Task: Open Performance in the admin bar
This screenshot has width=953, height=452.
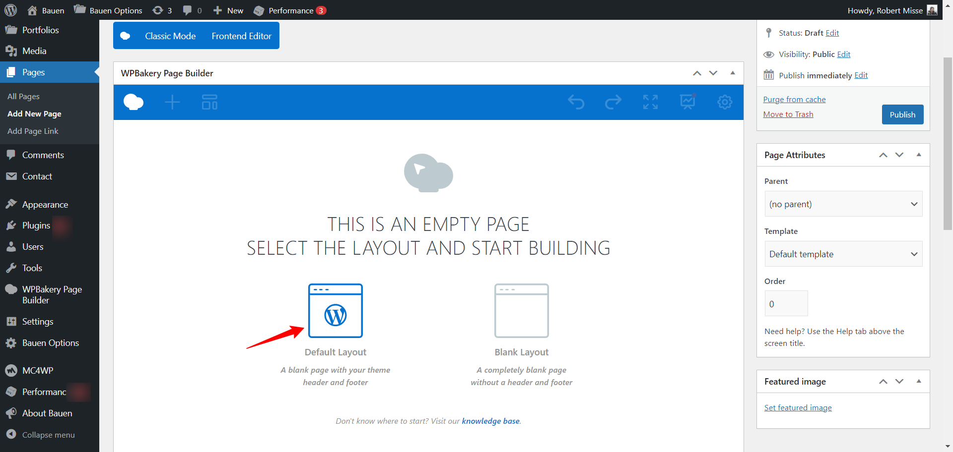Action: [290, 10]
